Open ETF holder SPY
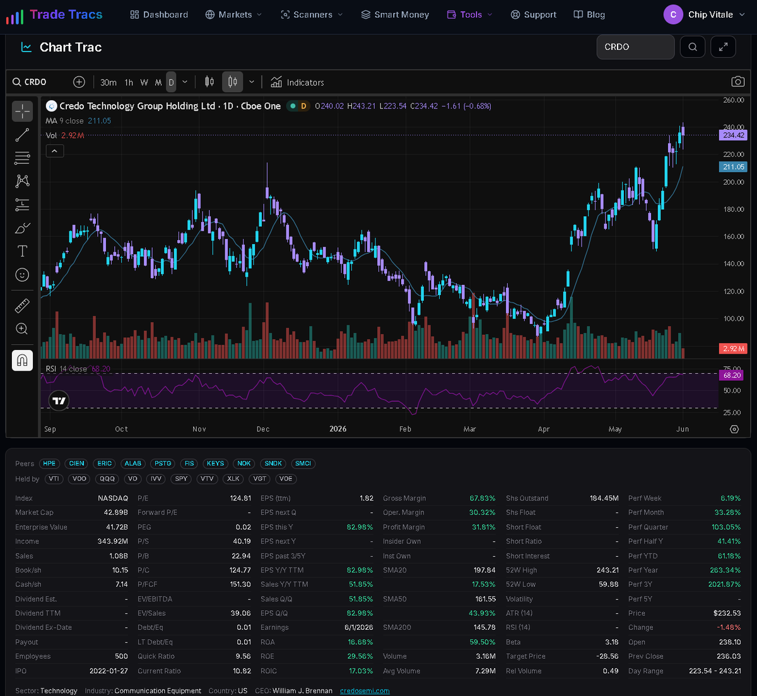 click(x=182, y=478)
